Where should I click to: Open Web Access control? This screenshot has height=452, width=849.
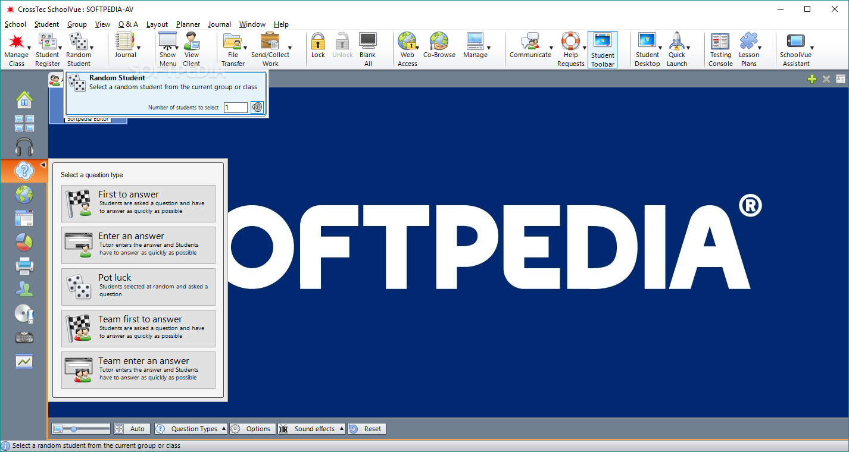407,50
